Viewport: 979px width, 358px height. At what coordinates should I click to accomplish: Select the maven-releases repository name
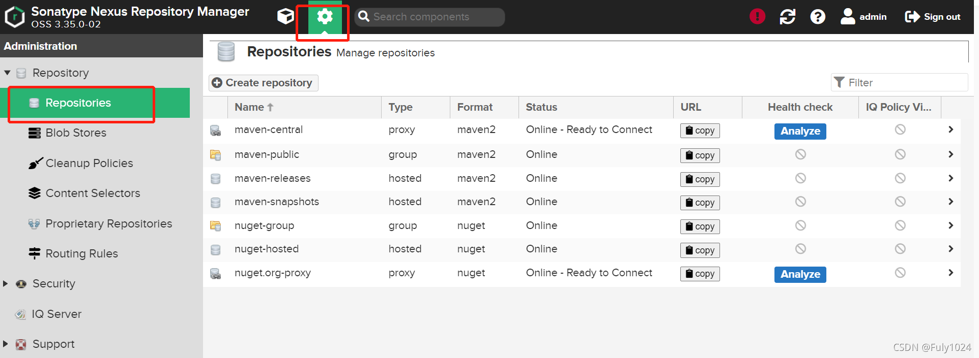[273, 178]
